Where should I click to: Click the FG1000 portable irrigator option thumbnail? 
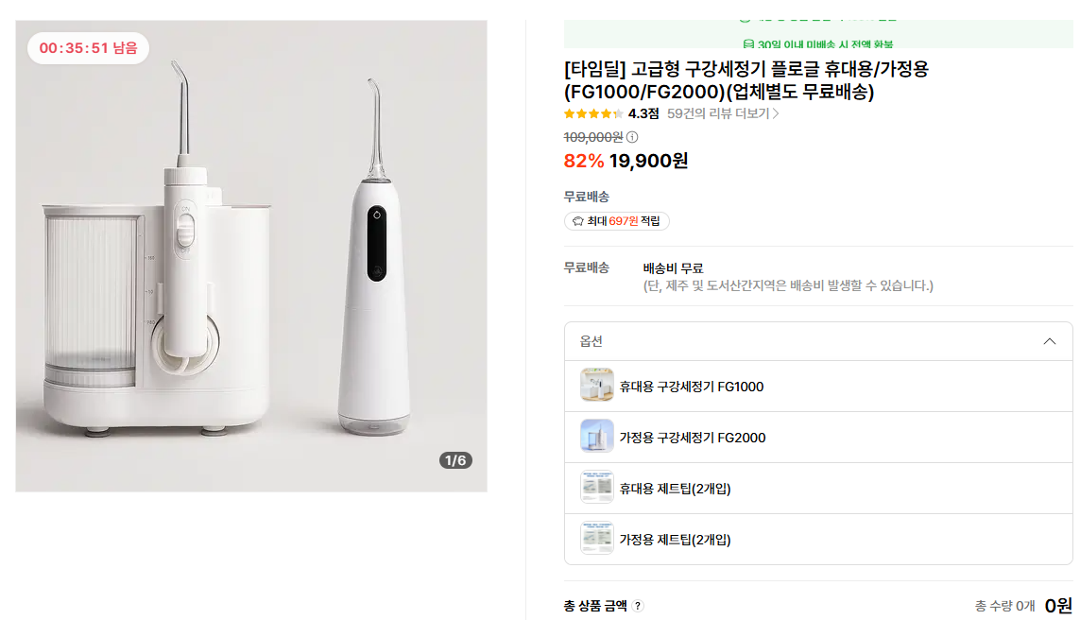(x=597, y=386)
